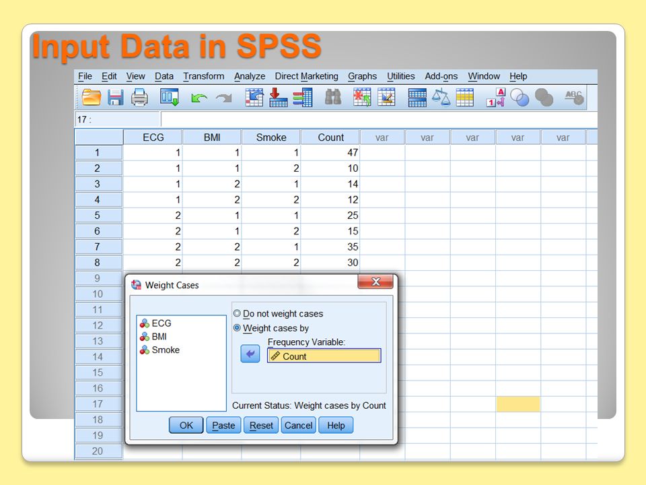Click the Insert variable icon

[x=386, y=98]
